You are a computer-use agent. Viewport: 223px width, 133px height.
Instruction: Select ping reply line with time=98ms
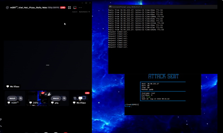pyautogui.click(x=136, y=15)
